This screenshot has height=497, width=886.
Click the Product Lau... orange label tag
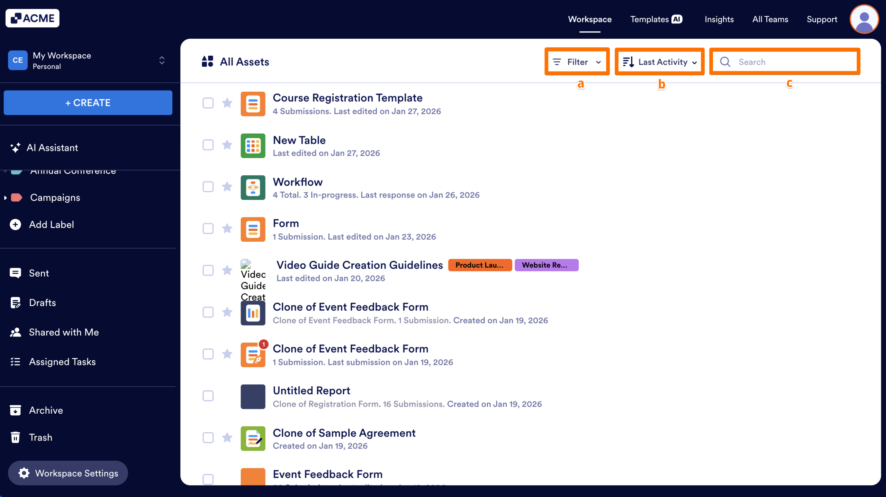(480, 265)
